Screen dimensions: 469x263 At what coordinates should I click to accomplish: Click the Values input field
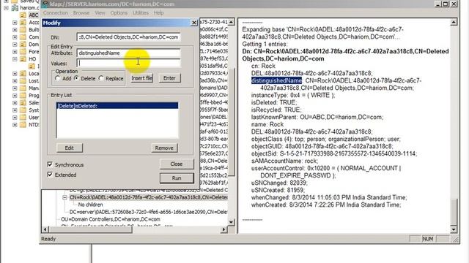coord(129,63)
